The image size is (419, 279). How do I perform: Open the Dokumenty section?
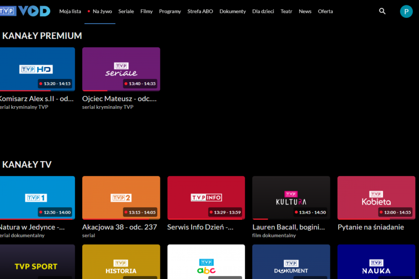[x=233, y=11]
